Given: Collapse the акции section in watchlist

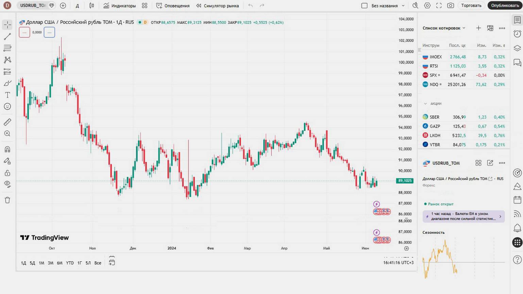Looking at the screenshot, I should [x=425, y=103].
